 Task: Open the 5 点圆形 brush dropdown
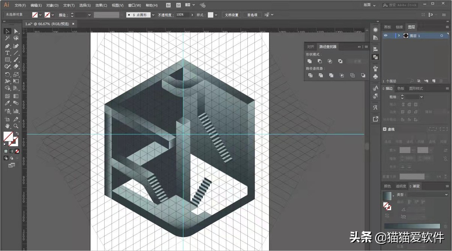pyautogui.click(x=153, y=15)
